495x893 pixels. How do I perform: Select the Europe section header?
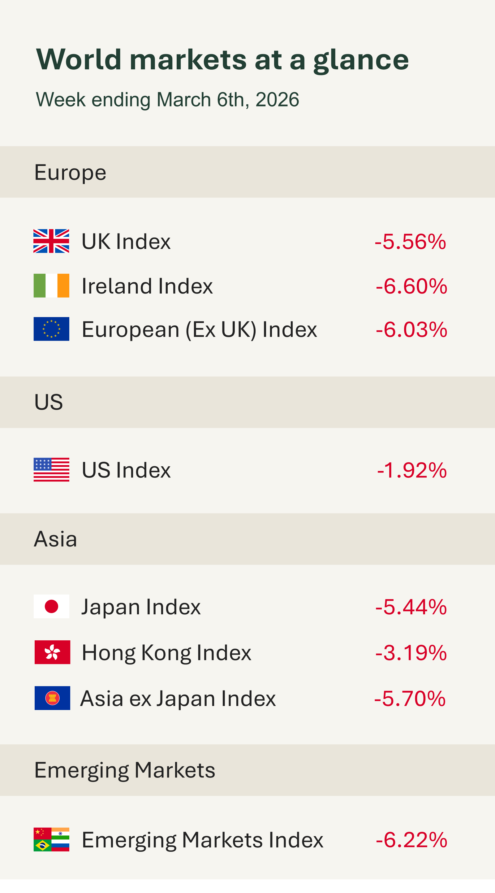pyautogui.click(x=70, y=172)
